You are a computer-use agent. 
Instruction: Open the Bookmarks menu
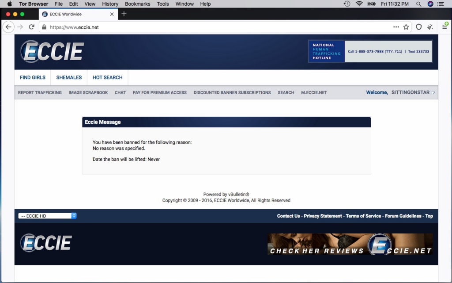pos(138,4)
